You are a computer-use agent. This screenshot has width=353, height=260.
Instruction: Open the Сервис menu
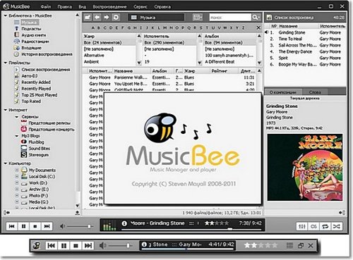point(140,6)
